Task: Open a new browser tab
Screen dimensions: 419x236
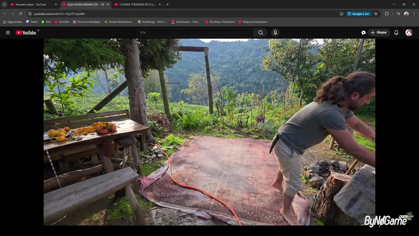Action: click(x=168, y=5)
